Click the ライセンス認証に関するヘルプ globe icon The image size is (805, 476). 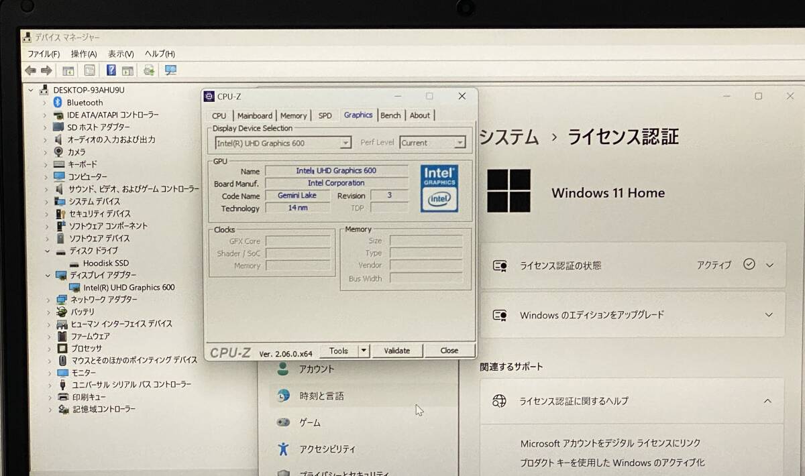tap(499, 401)
